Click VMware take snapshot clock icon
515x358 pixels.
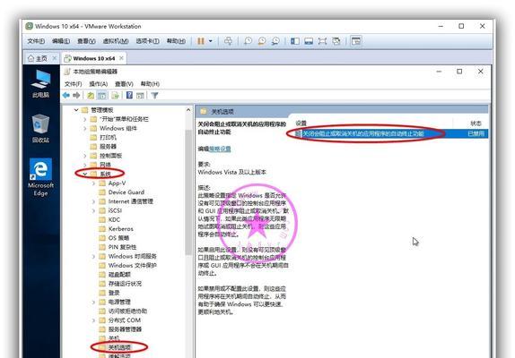pos(248,41)
